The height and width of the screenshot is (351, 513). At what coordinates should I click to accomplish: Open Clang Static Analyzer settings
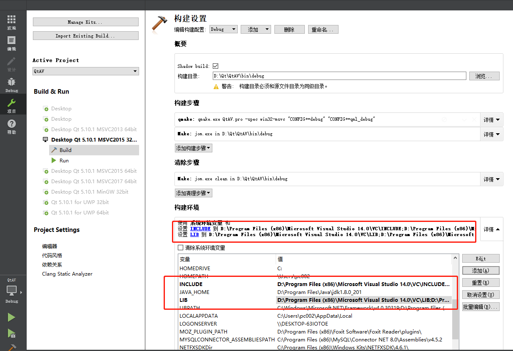67,274
